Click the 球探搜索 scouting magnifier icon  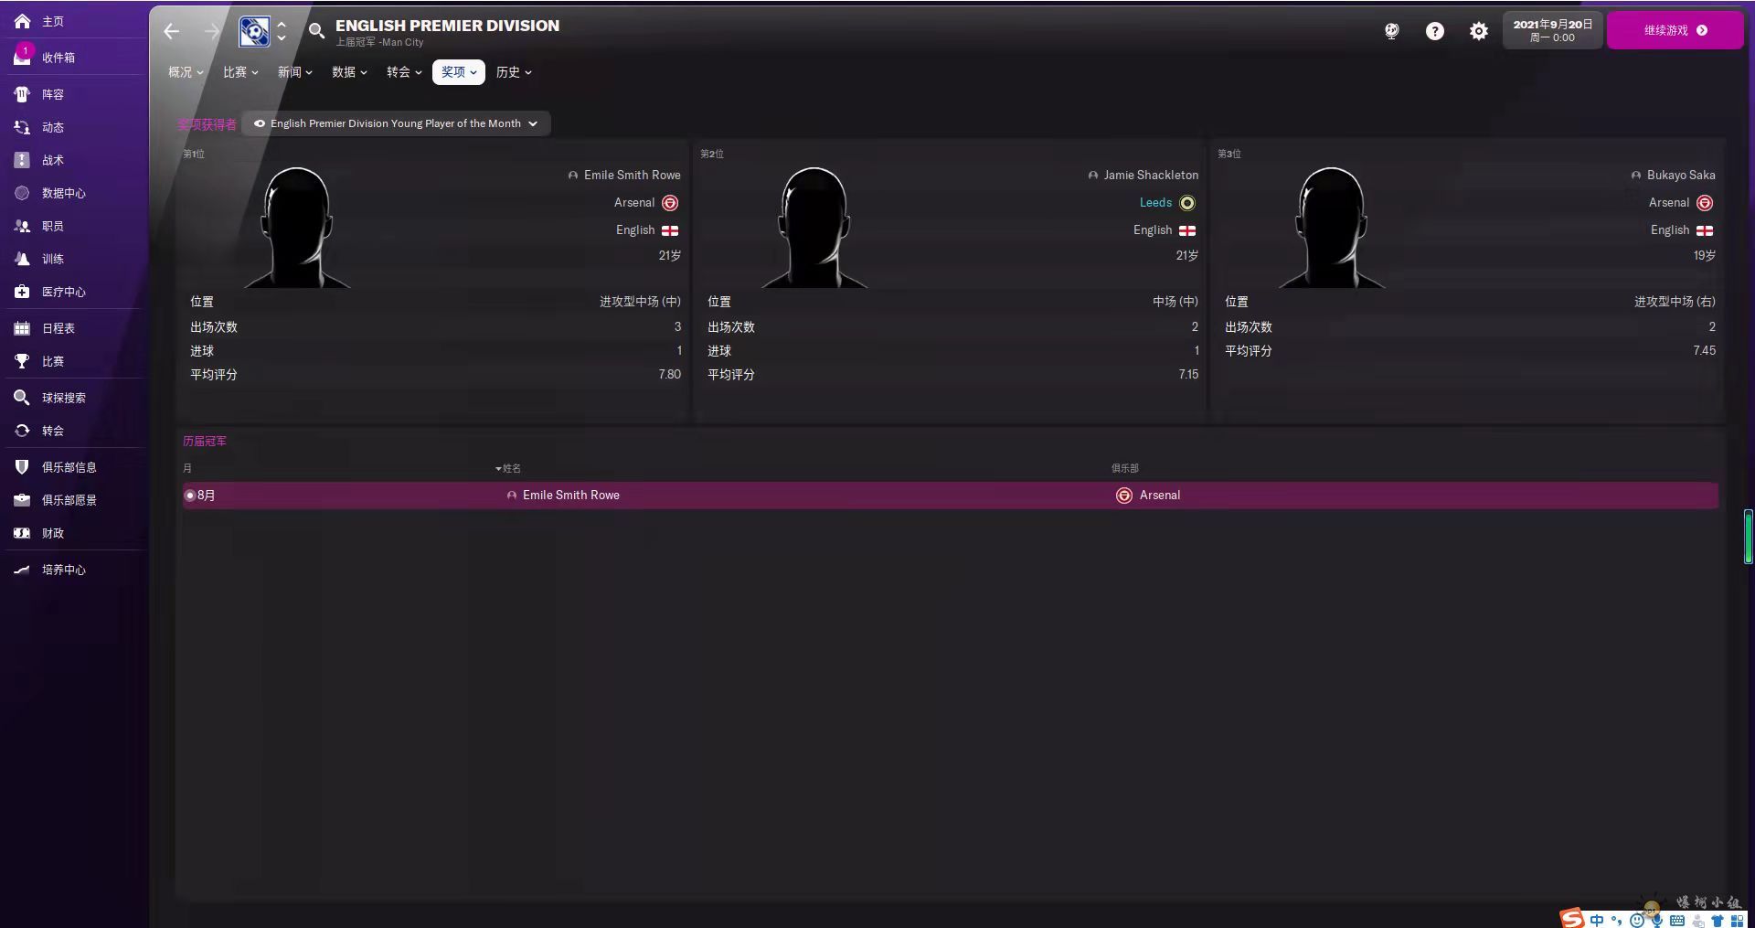tap(23, 398)
